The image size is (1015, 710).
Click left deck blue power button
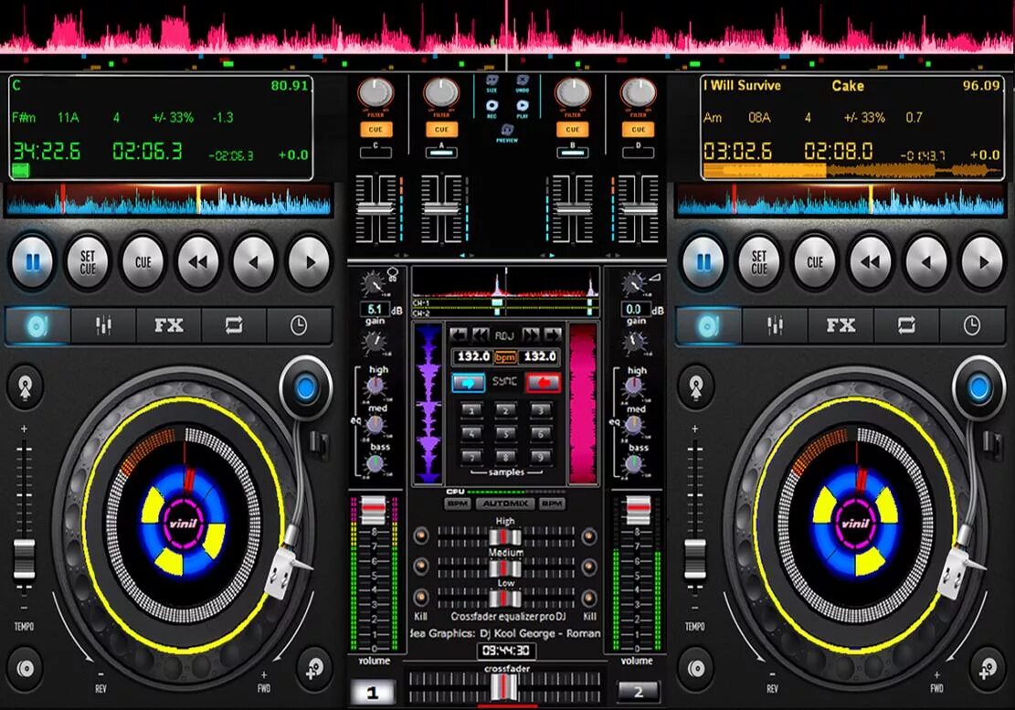305,387
